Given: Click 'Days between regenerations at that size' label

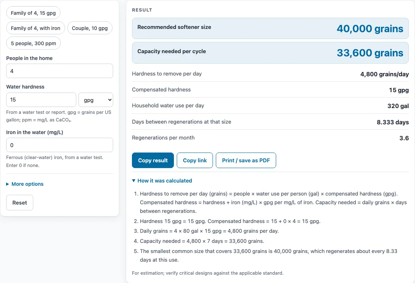Looking at the screenshot, I should 181,122.
